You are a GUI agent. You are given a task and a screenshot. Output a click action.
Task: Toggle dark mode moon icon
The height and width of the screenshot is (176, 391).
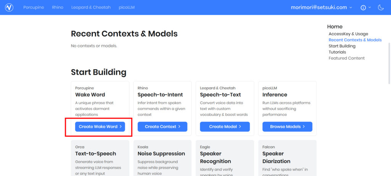click(381, 8)
